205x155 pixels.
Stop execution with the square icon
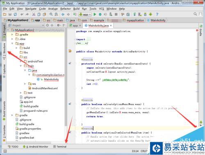point(116,14)
